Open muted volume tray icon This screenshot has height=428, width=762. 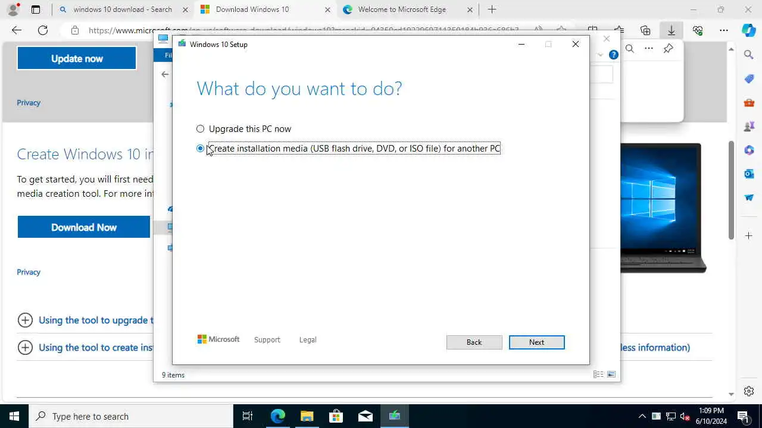(685, 416)
